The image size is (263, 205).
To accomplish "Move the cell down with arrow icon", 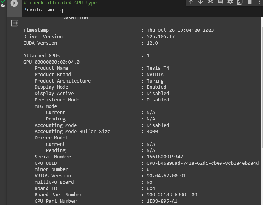I will coord(201,2).
